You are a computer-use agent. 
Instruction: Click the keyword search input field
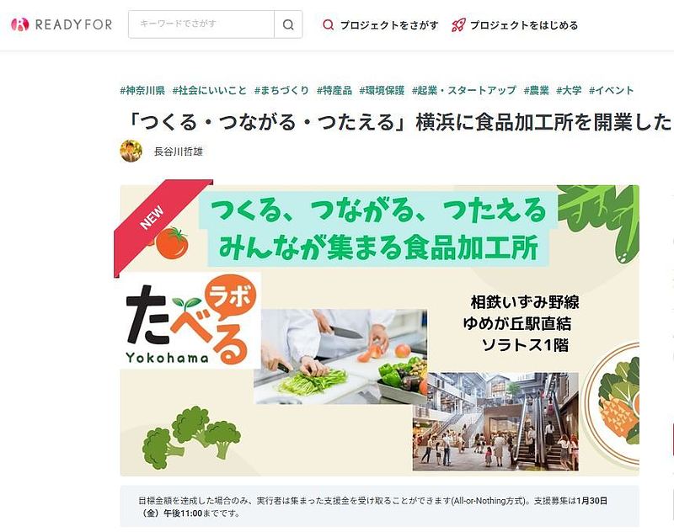(201, 24)
